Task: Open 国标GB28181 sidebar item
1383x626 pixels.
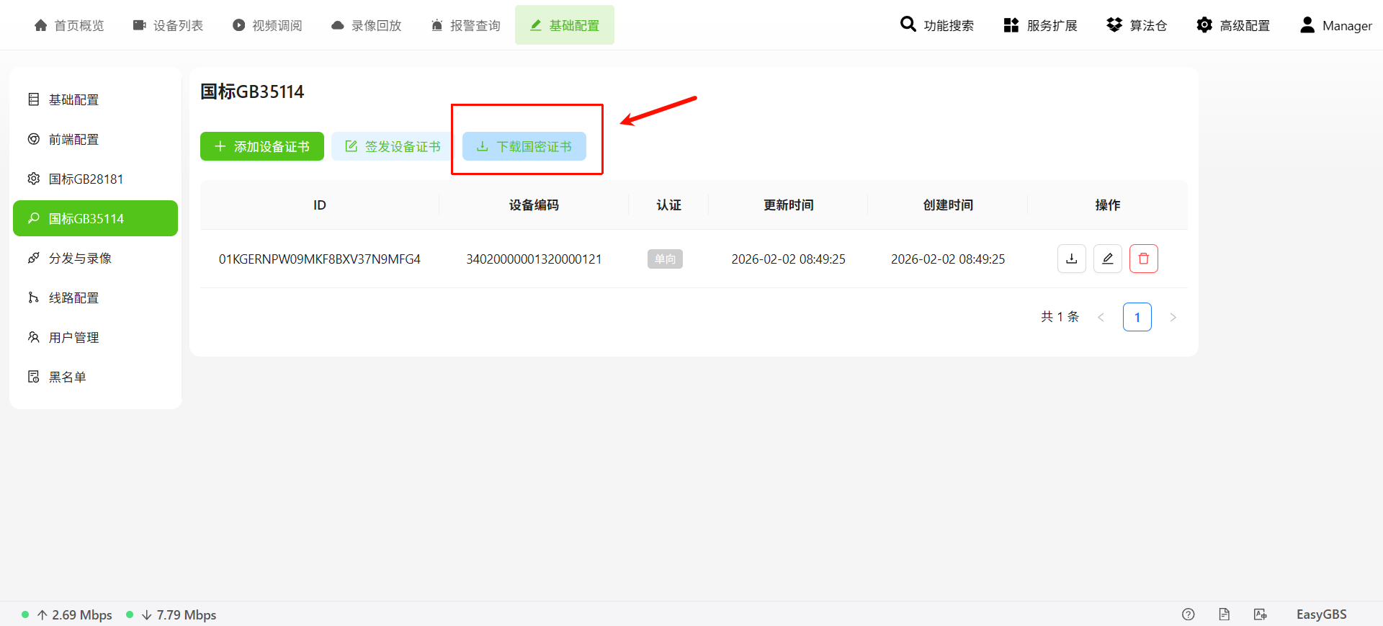Action: point(95,179)
